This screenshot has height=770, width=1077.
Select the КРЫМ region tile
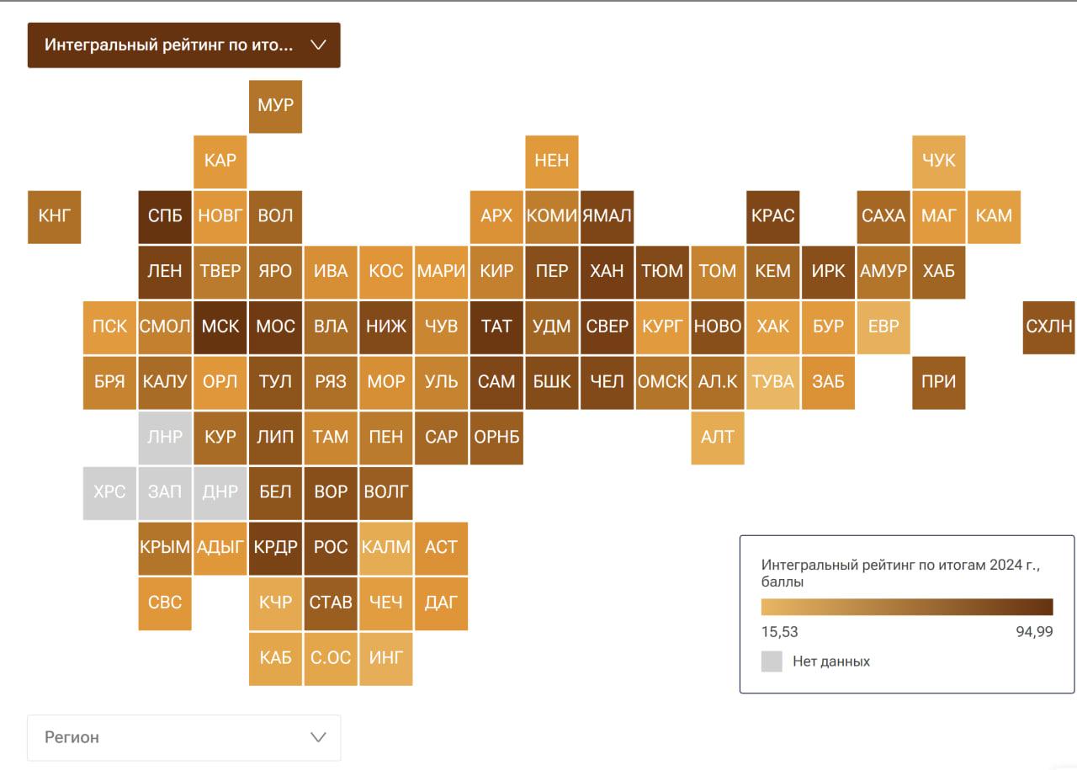pos(165,548)
